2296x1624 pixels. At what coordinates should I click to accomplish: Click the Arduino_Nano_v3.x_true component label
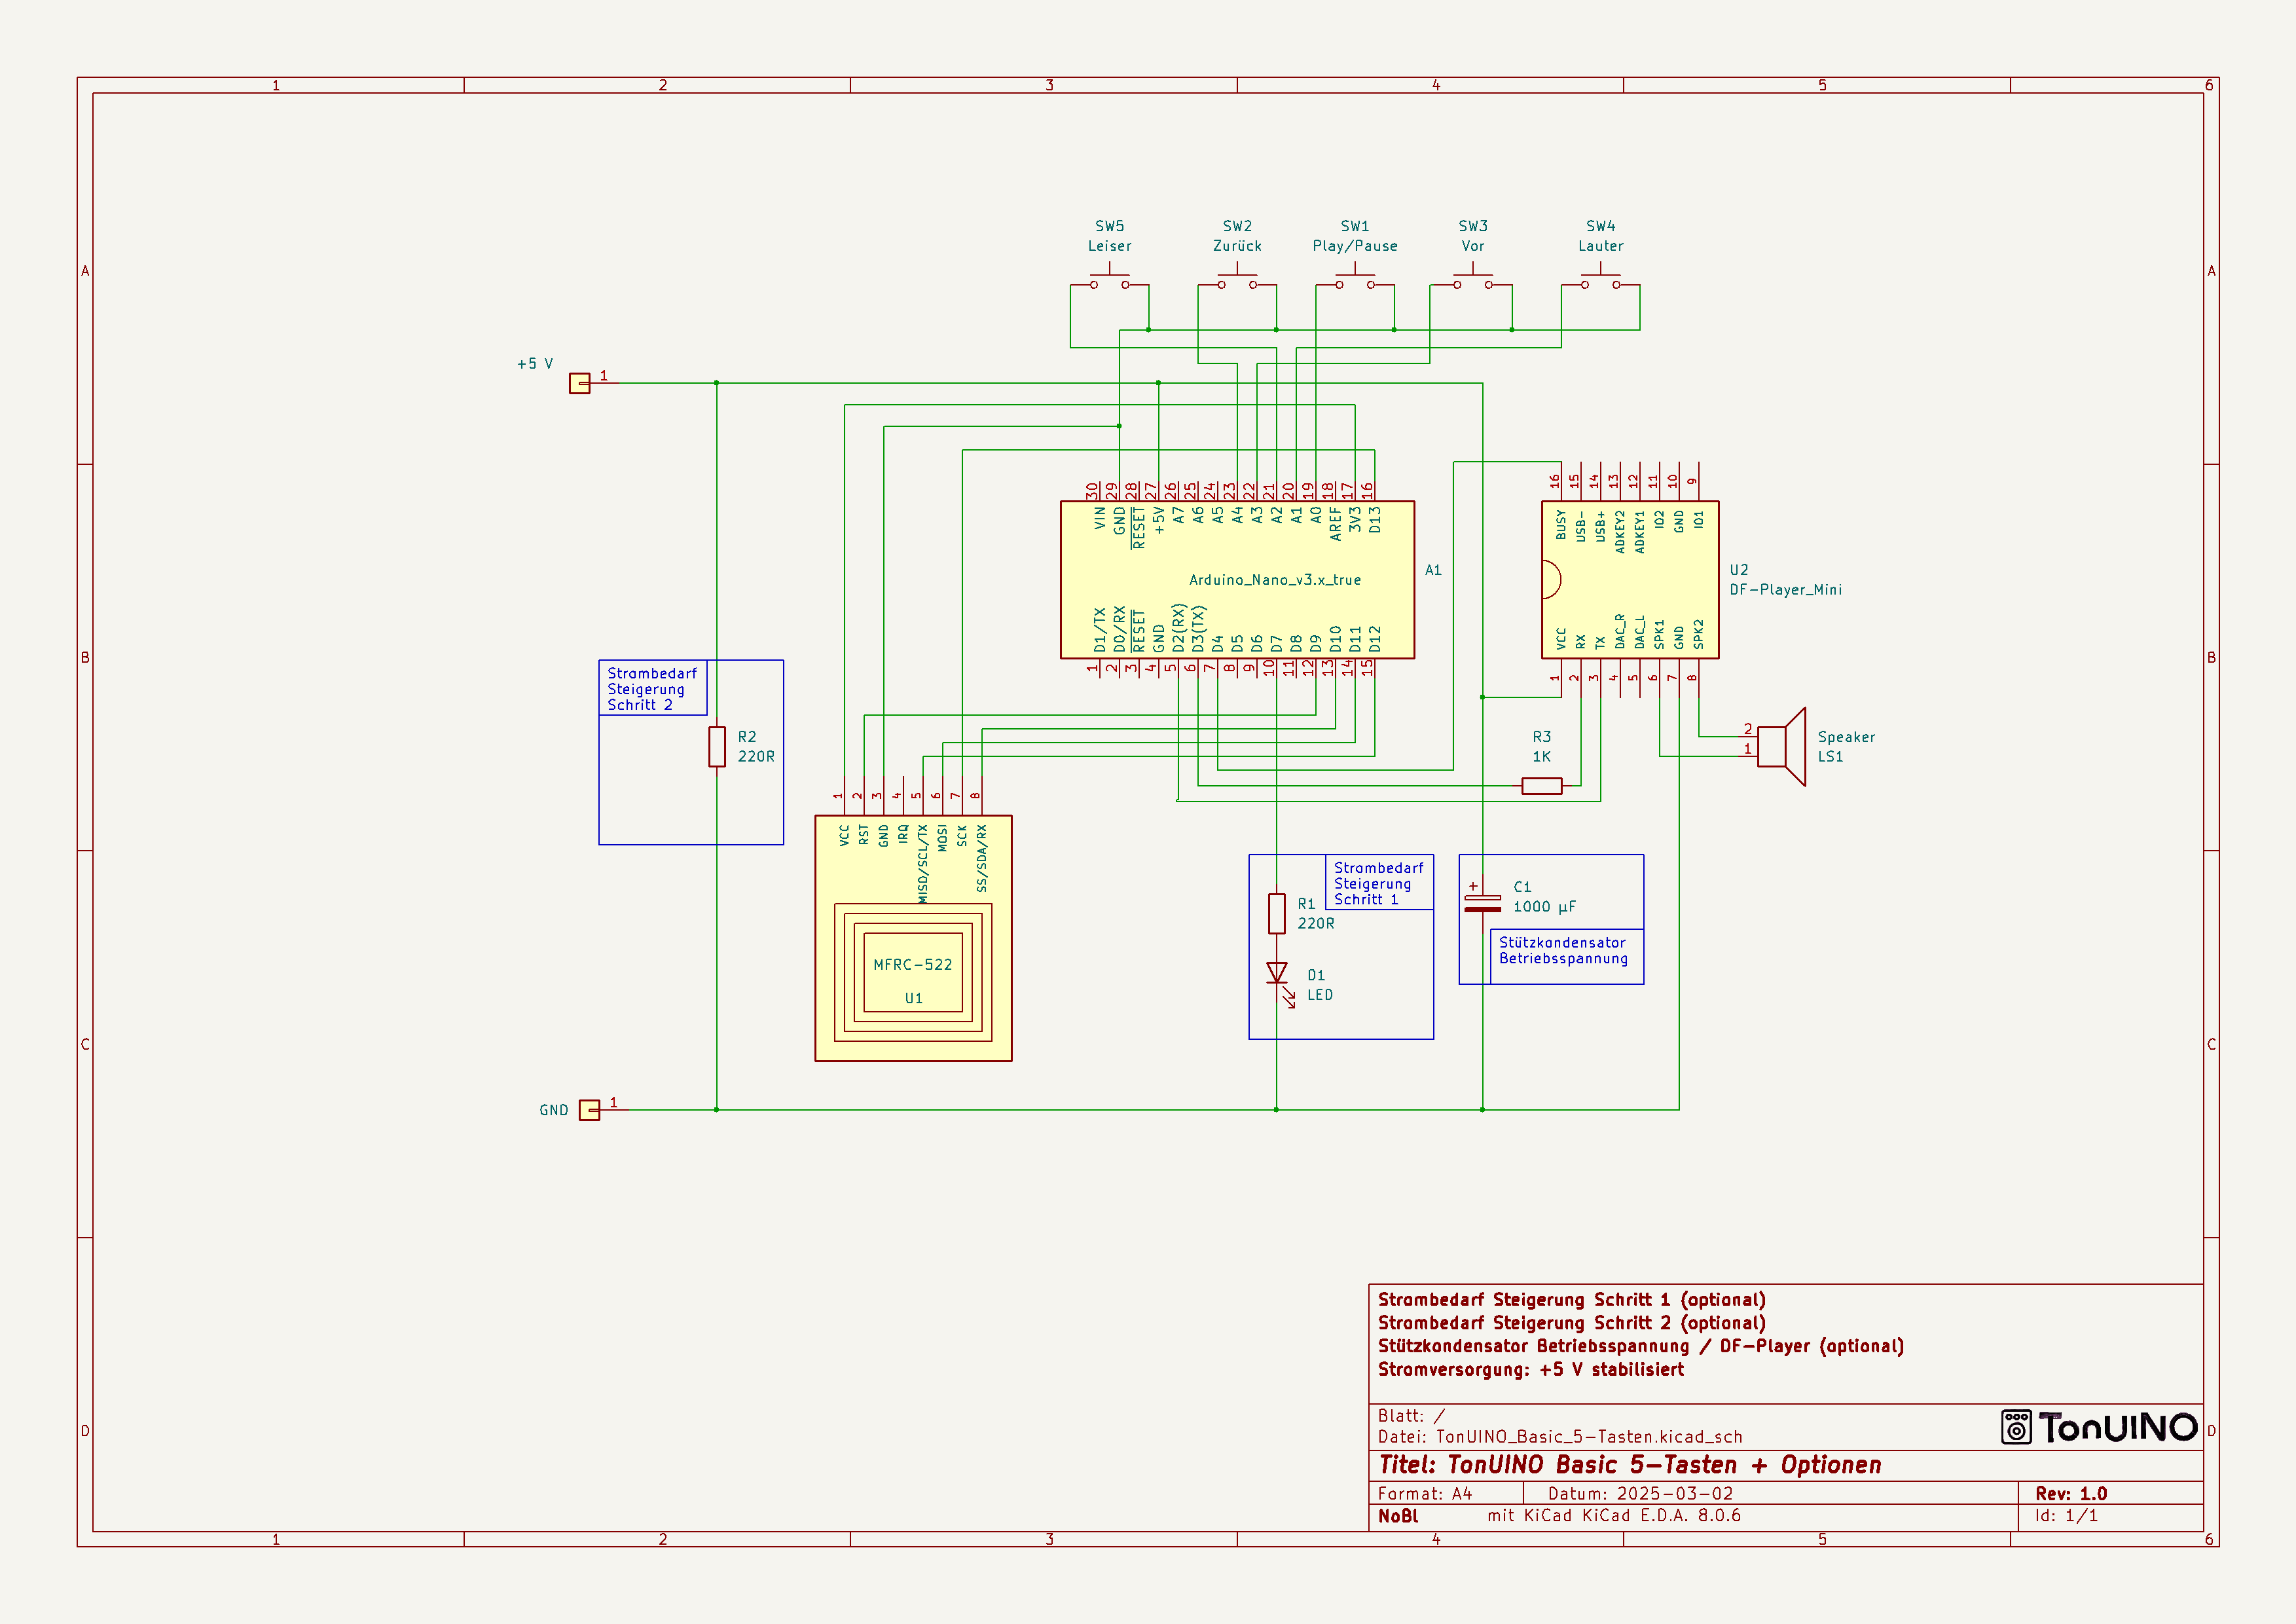coord(1274,580)
